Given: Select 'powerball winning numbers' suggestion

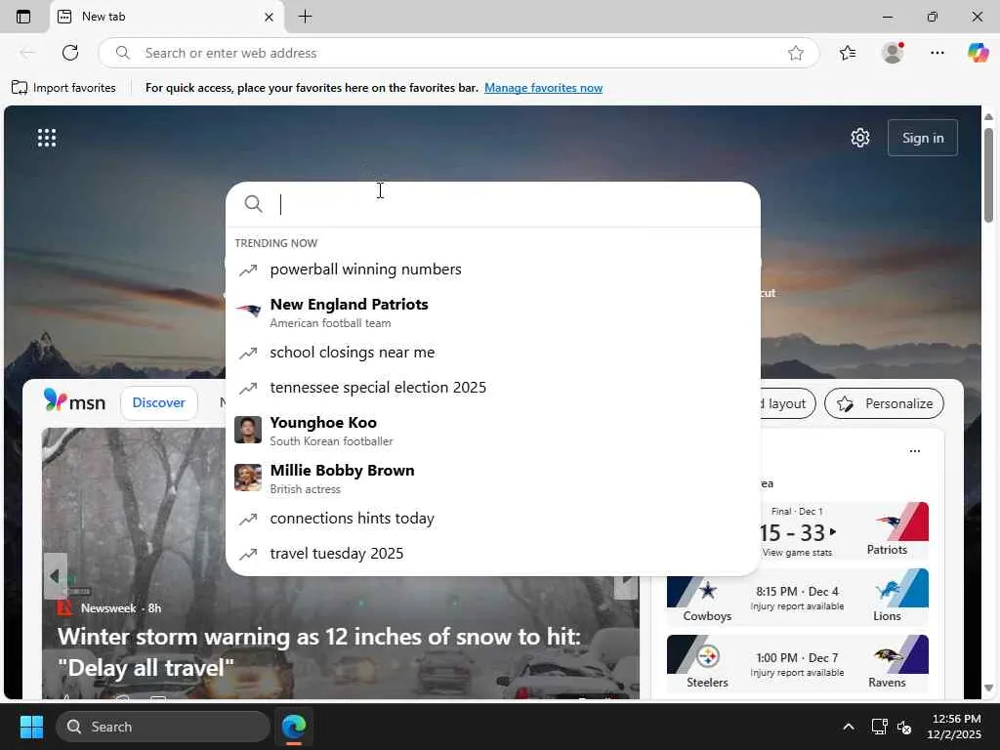Looking at the screenshot, I should pyautogui.click(x=492, y=270).
